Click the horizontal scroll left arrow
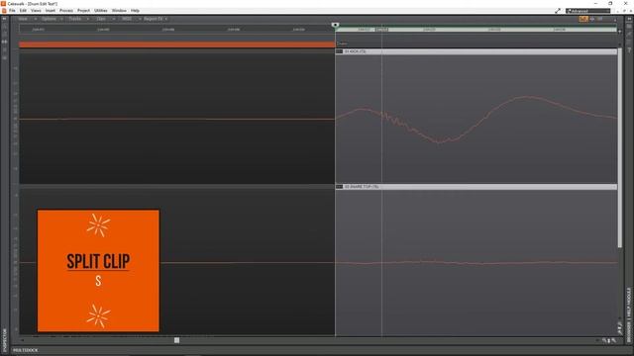Viewport: 634px width, 356px height. pyautogui.click(x=22, y=340)
